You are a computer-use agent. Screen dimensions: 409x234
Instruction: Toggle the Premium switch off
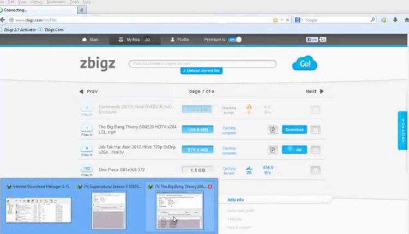tap(234, 40)
